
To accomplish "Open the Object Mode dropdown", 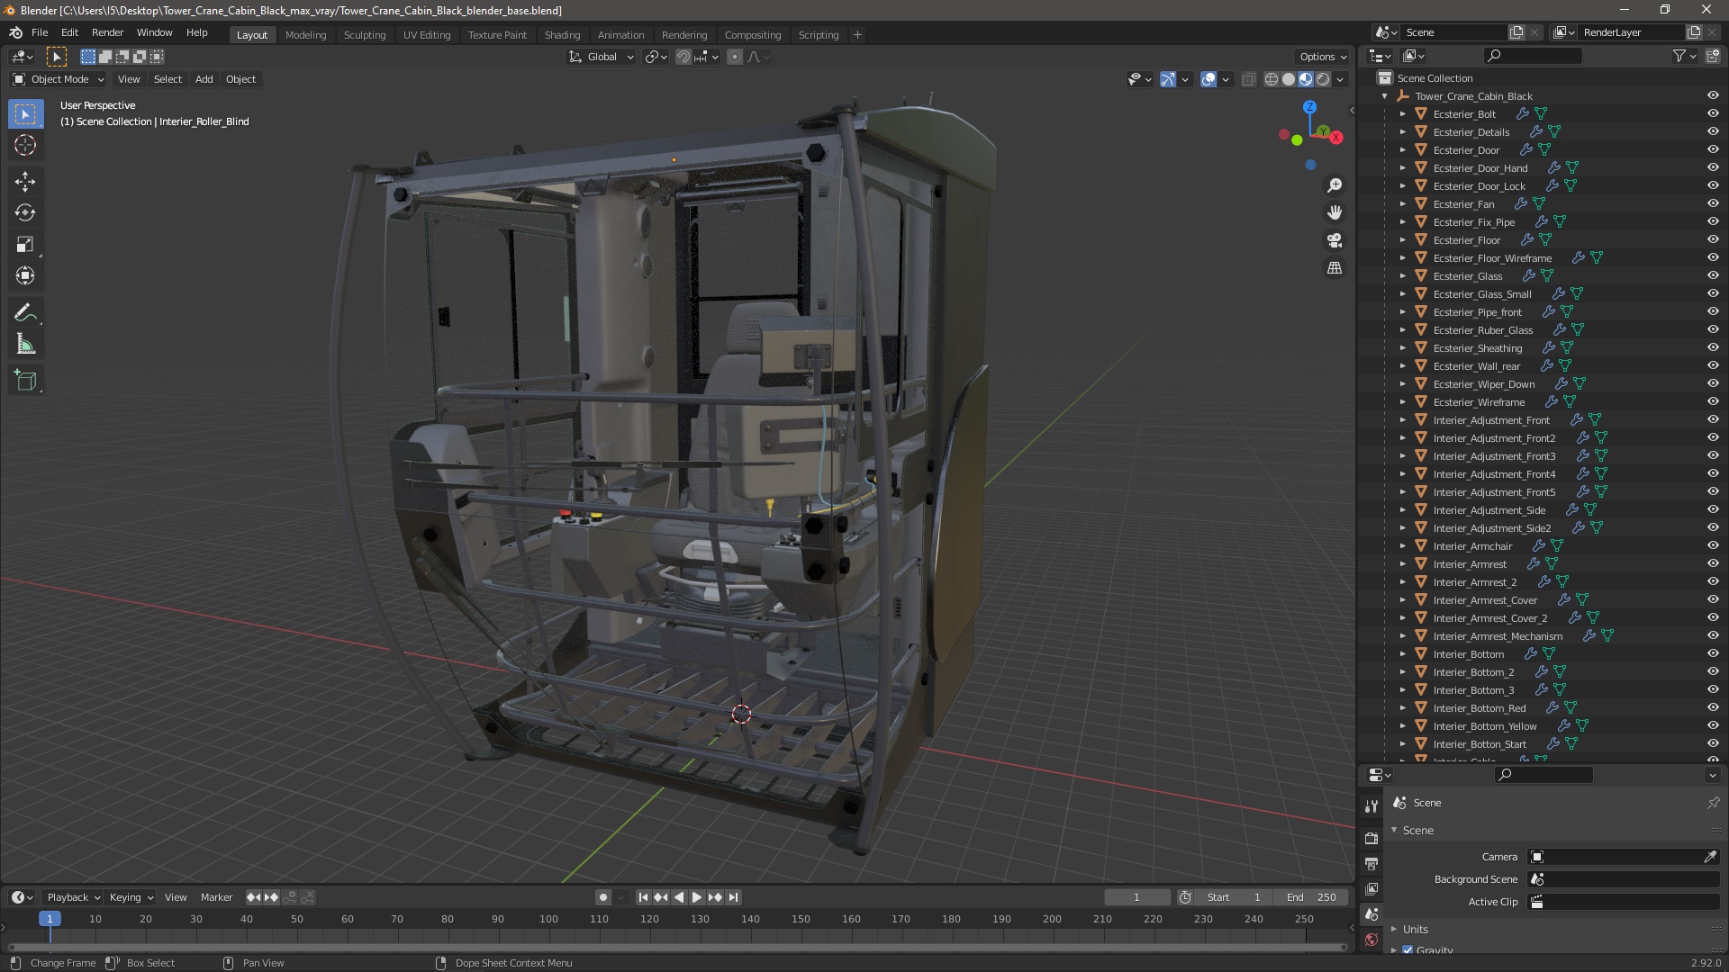I will coord(59,79).
